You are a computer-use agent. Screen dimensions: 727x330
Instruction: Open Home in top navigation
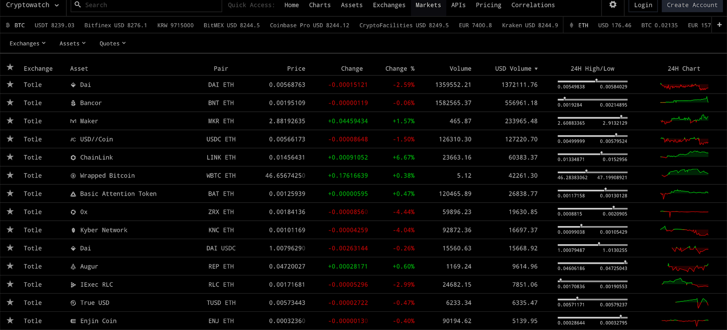[x=292, y=5]
